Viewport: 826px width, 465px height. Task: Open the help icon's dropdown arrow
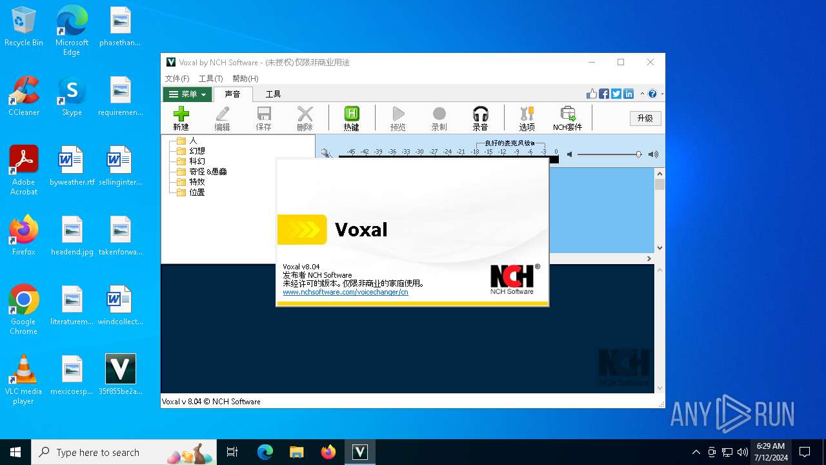(x=662, y=94)
